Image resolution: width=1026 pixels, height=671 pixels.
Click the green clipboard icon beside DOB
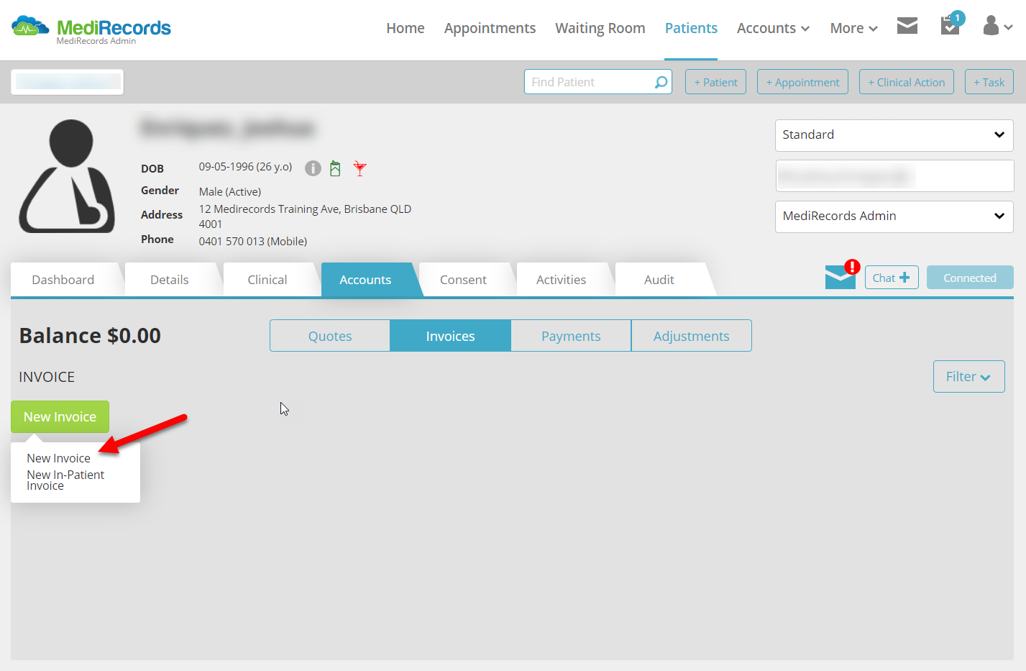[x=335, y=168]
